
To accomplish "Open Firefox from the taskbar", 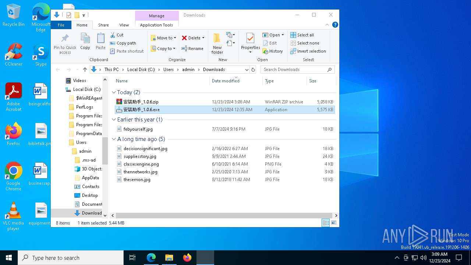I will point(187,258).
